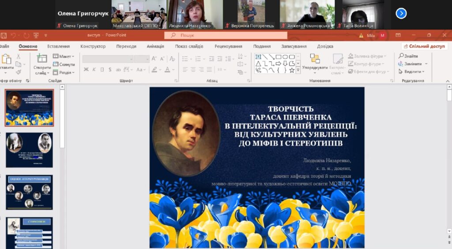Click the bulleted list icon
Screen dimensions: 452x249
[185, 59]
